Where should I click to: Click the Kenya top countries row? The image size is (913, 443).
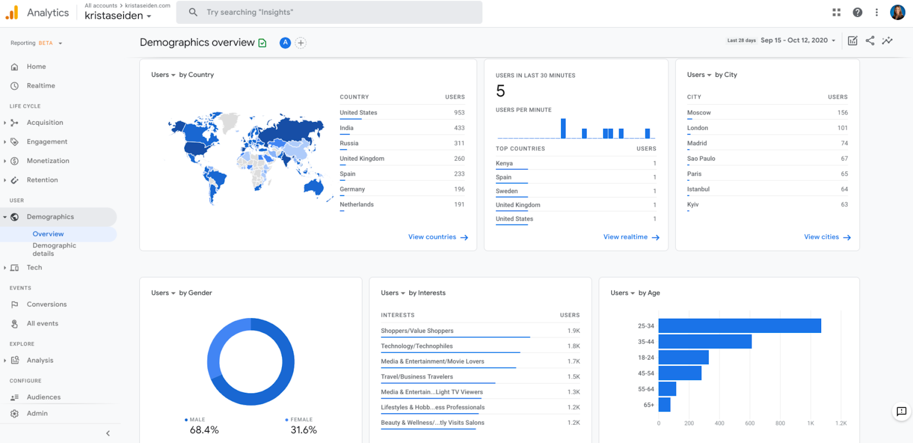576,164
